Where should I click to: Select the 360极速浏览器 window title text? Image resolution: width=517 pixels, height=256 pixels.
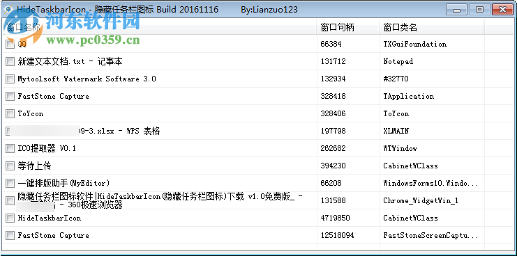click(160, 201)
